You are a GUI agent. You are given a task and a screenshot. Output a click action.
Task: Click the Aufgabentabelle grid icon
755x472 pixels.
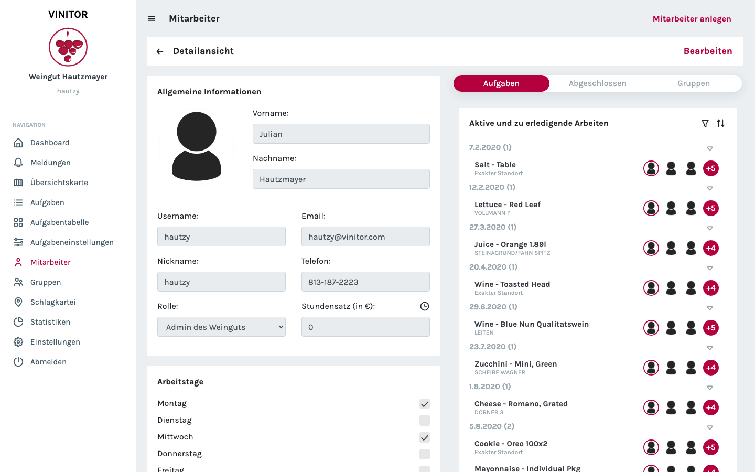click(x=18, y=222)
